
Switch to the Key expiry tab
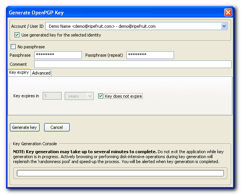19,73
